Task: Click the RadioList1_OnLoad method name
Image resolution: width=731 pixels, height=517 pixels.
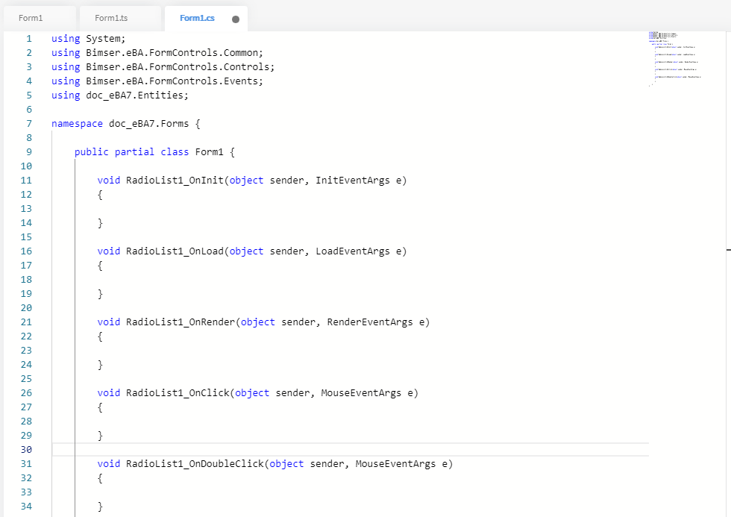Action: pyautogui.click(x=175, y=251)
